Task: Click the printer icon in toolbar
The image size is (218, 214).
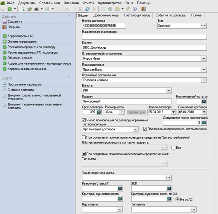Action: (x=36, y=9)
